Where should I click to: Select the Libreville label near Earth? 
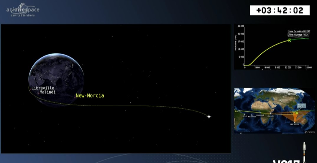(x=43, y=88)
